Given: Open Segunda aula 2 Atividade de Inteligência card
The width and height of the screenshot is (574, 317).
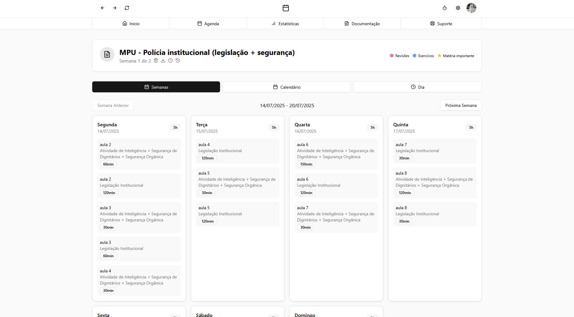Looking at the screenshot, I should click(139, 154).
